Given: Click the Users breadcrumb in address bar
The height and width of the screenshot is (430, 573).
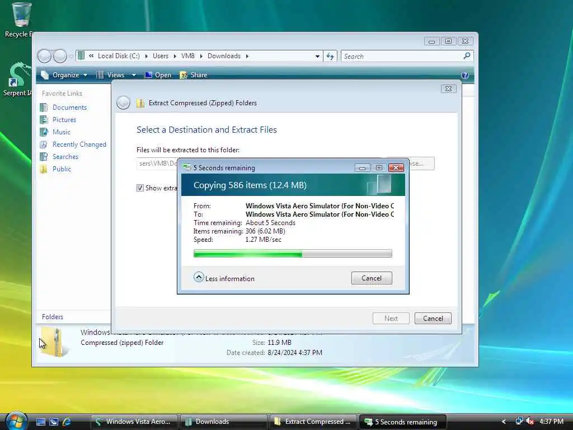Looking at the screenshot, I should (x=161, y=56).
